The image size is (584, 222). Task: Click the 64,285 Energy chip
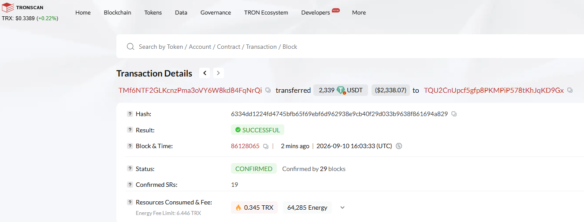307,207
